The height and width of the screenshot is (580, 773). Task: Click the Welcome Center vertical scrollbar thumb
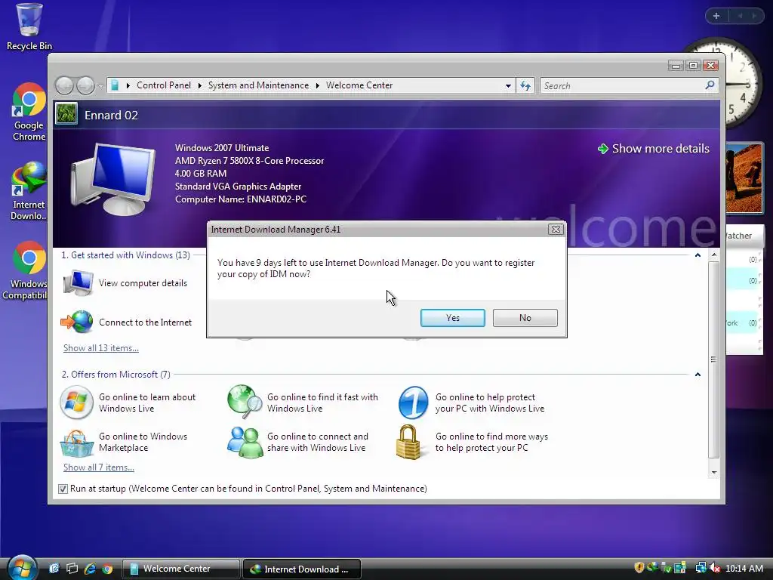tap(713, 359)
